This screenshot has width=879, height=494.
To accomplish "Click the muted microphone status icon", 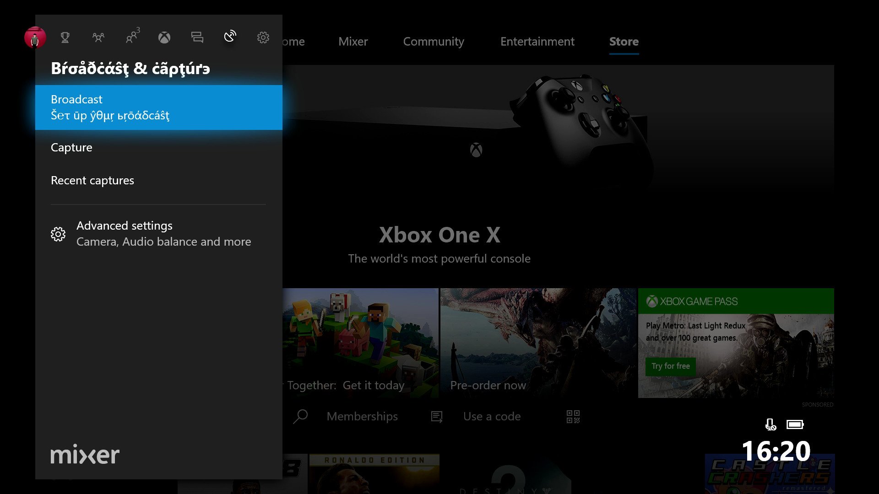I will pos(770,424).
